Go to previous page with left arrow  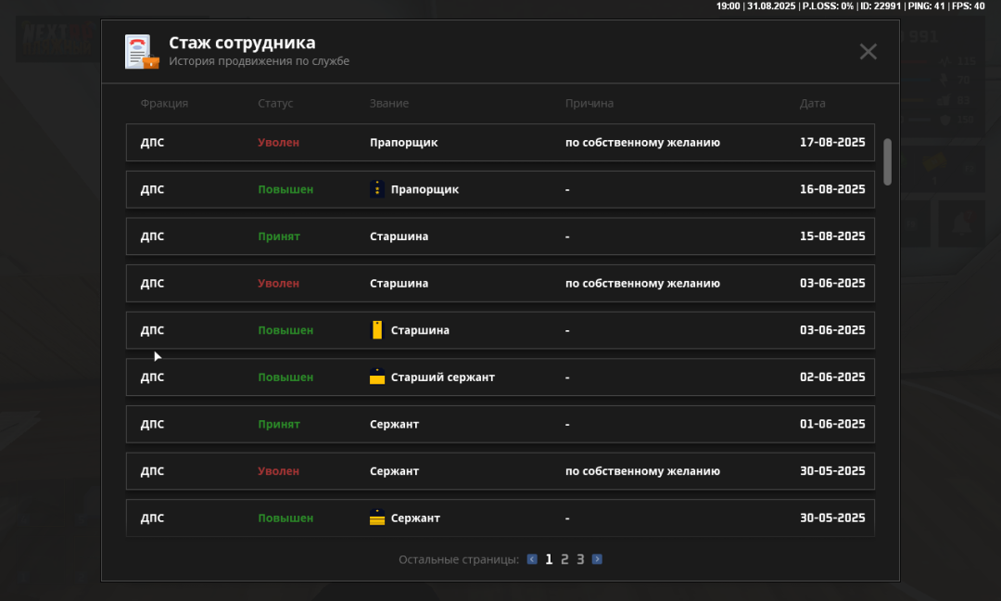[x=532, y=559]
